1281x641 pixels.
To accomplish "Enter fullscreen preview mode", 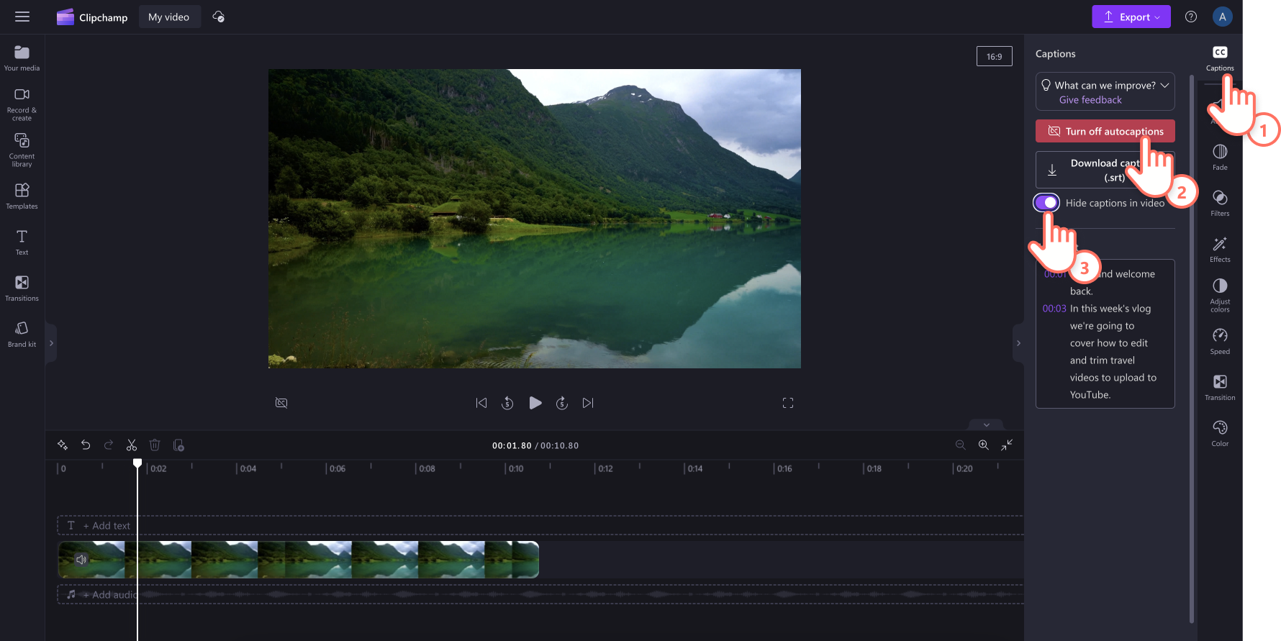I will [x=788, y=403].
